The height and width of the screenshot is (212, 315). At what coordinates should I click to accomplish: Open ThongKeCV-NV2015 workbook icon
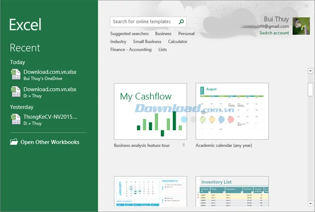pos(16,119)
